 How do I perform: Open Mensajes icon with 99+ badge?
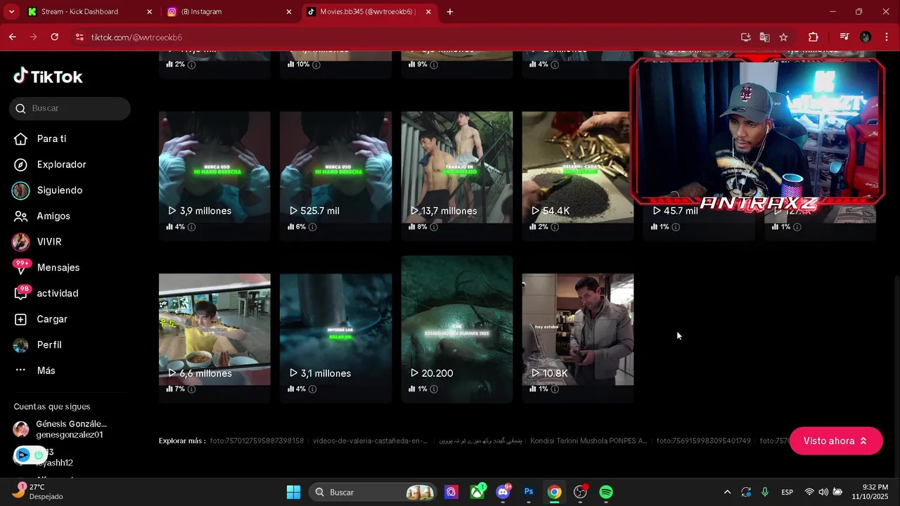click(21, 267)
